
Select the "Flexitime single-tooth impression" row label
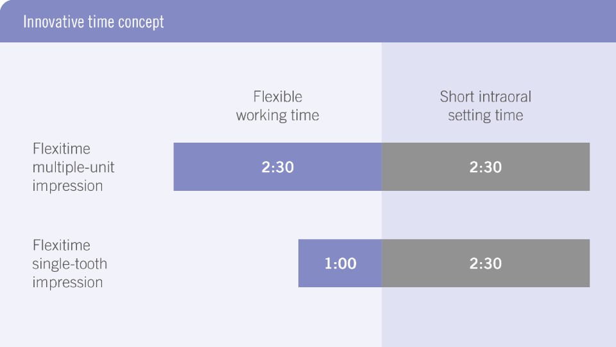70,263
